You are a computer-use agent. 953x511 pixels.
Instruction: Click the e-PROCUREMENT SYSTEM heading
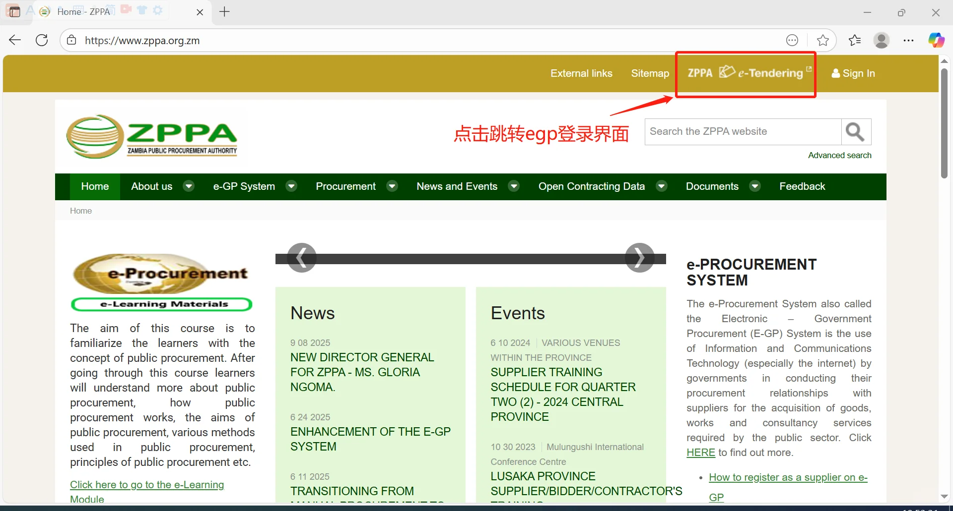click(751, 273)
